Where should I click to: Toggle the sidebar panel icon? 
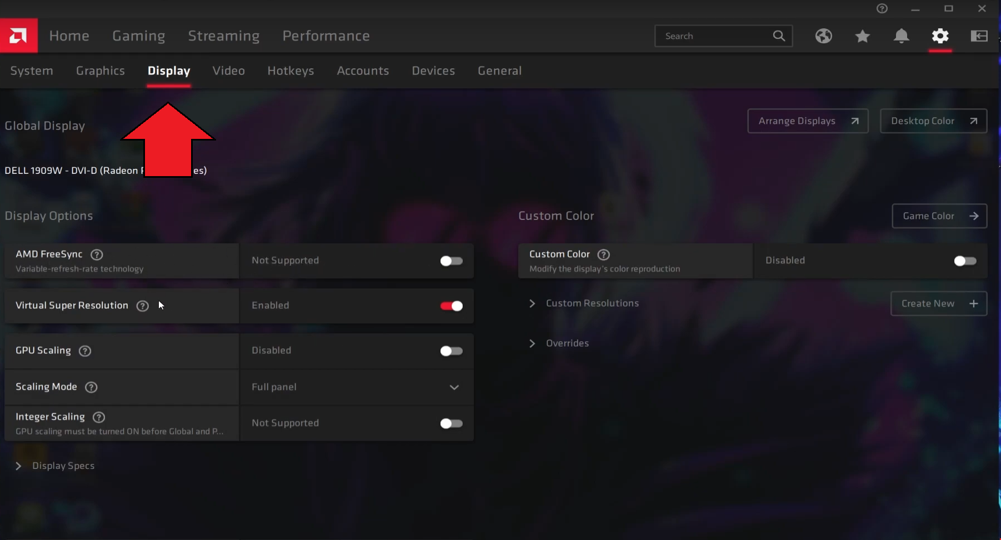[979, 36]
